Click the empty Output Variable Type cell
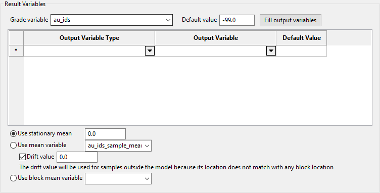The width and height of the screenshot is (380, 193). point(84,51)
